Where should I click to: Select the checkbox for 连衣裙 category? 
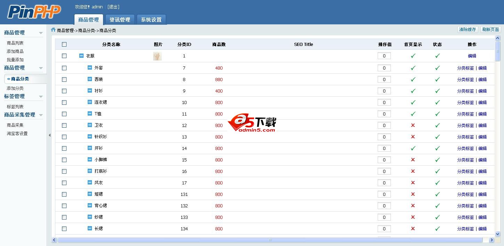64,102
